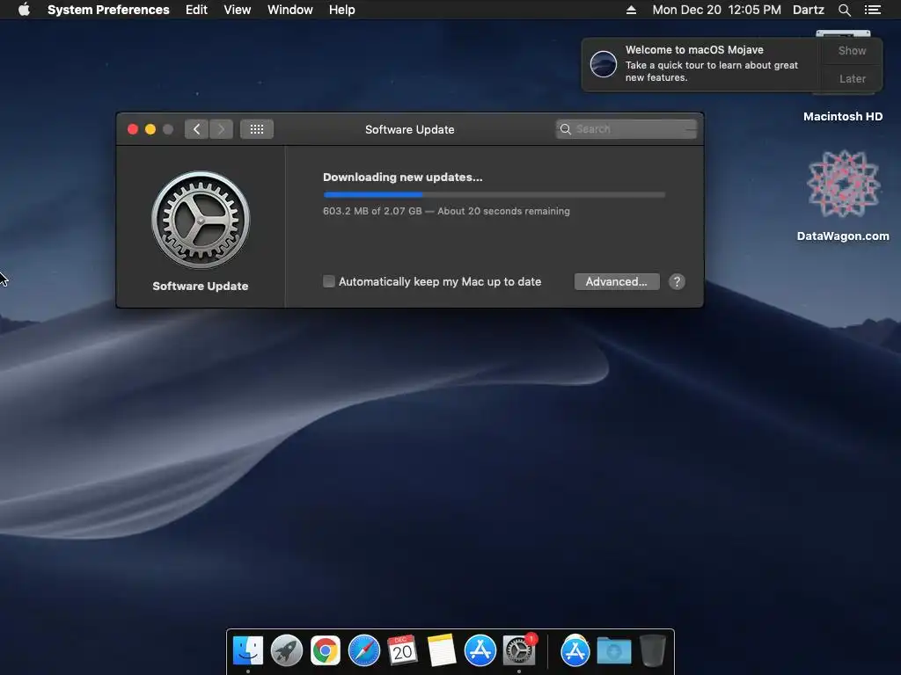
Task: Show all preferences with the grid button
Action: click(257, 129)
